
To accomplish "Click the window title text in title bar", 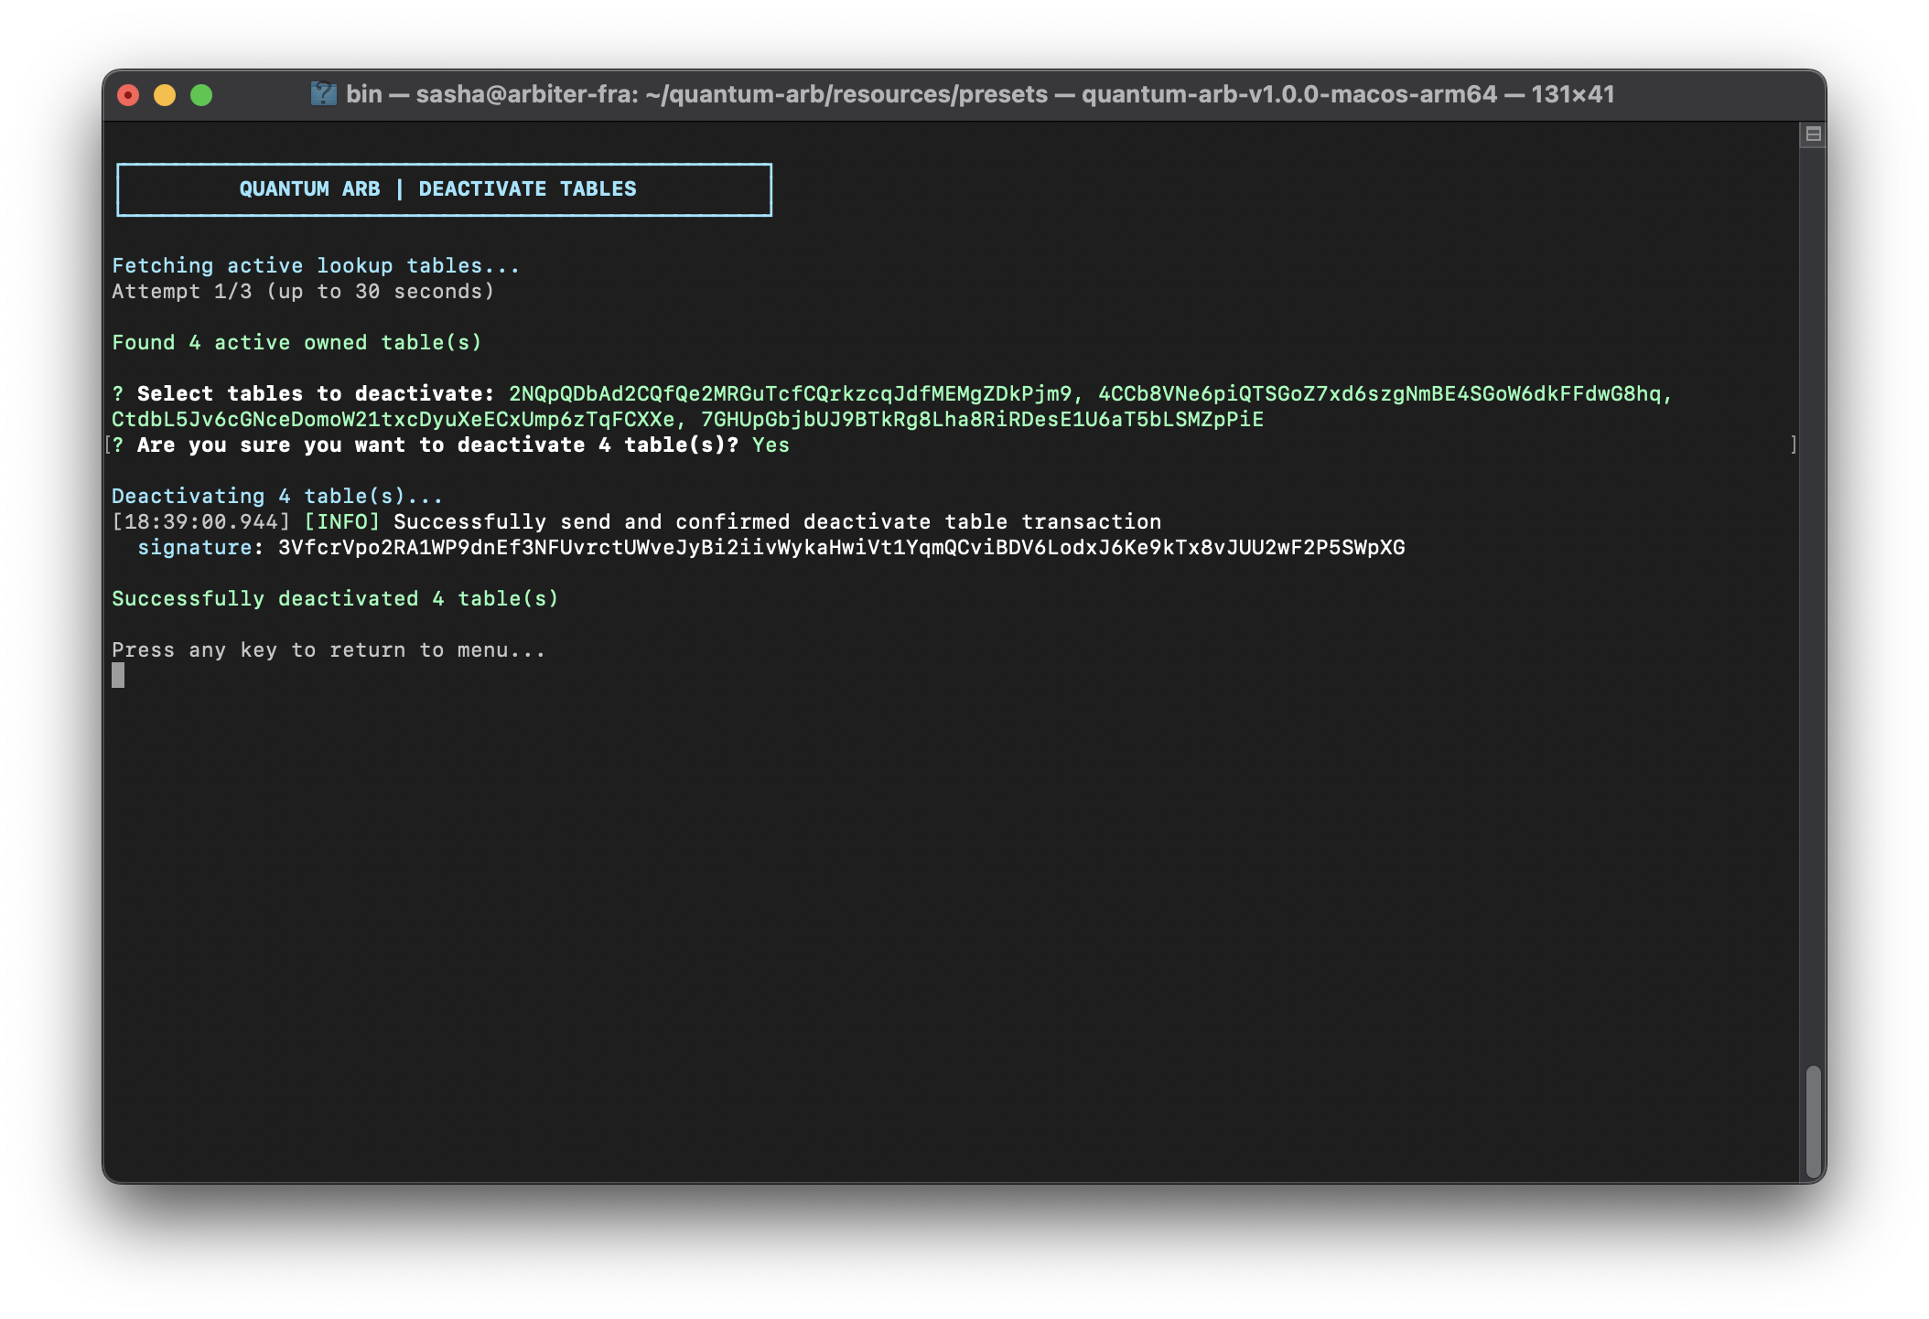I will point(979,94).
